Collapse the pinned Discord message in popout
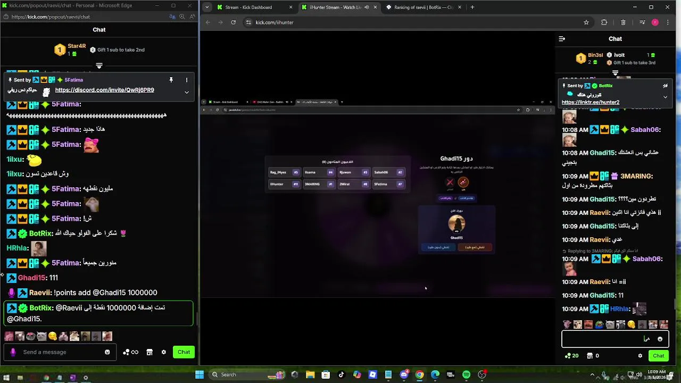The image size is (681, 383). (x=187, y=92)
